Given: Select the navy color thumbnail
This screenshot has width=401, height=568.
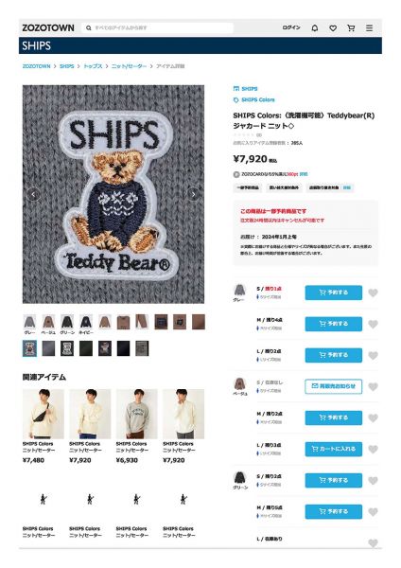Looking at the screenshot, I should 86,324.
